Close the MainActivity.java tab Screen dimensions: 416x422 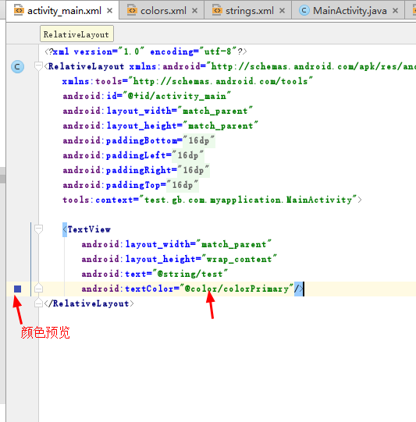(x=395, y=11)
